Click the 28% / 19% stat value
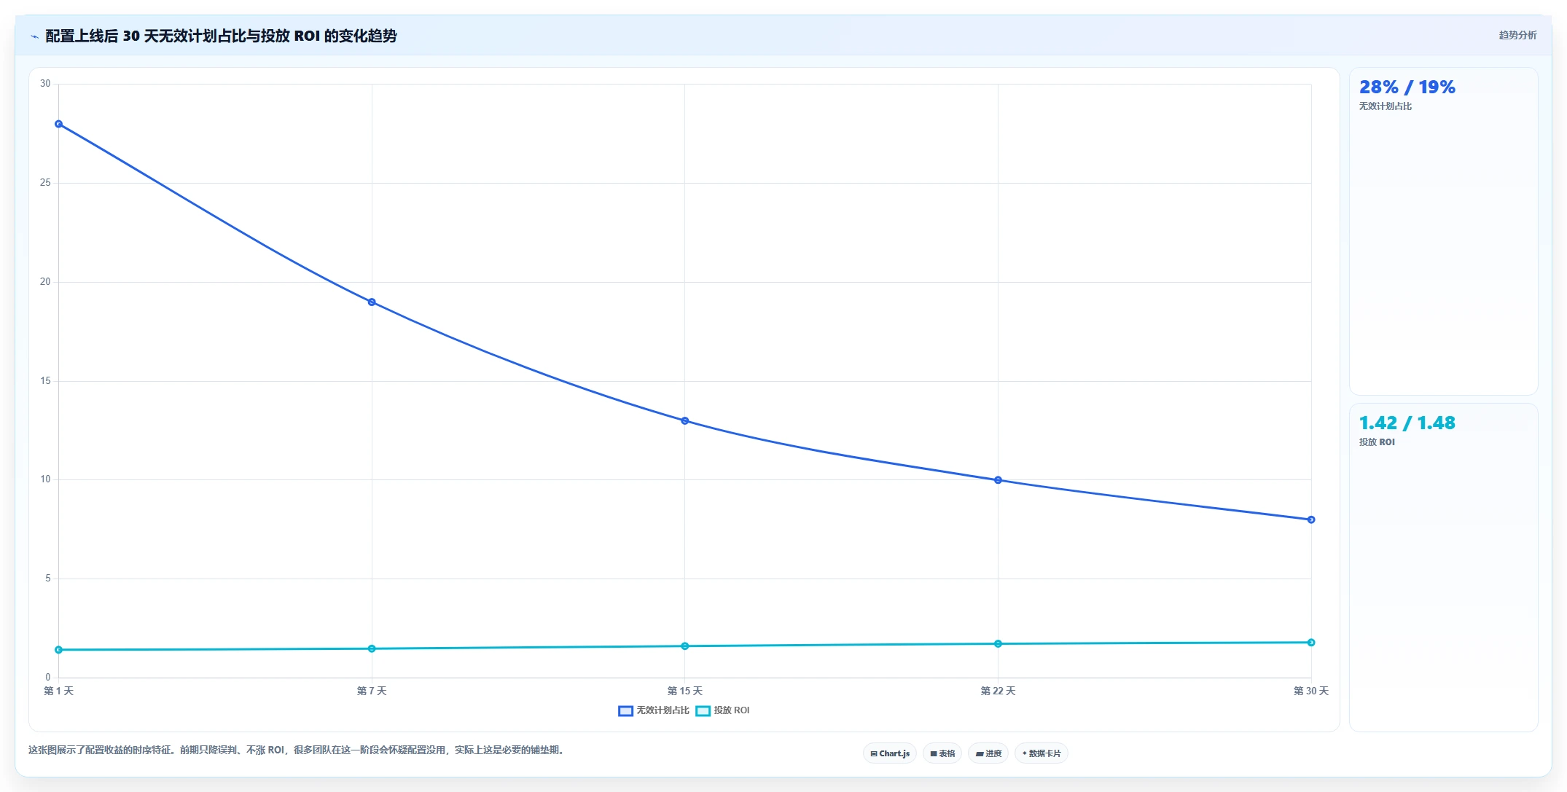Screen dimensions: 1567x792 click(1407, 87)
